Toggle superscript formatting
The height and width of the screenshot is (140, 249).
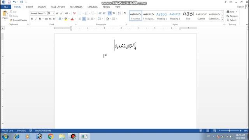click(54, 19)
